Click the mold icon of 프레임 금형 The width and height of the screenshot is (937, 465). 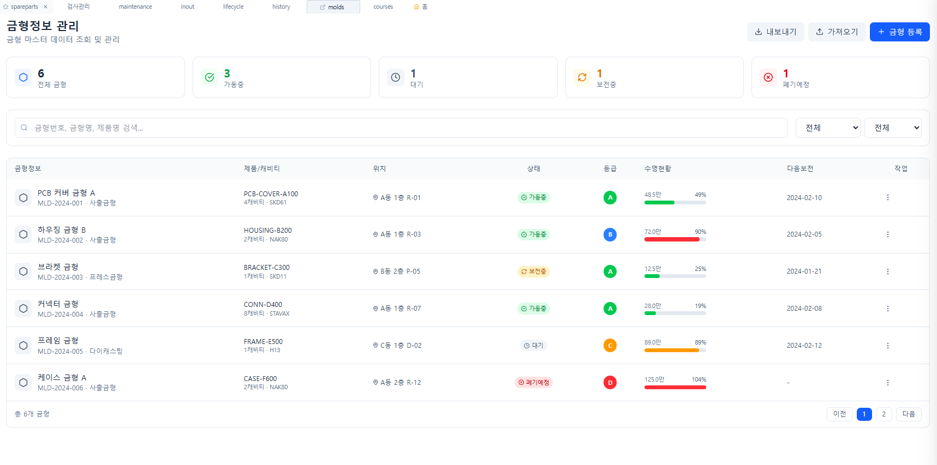[23, 346]
